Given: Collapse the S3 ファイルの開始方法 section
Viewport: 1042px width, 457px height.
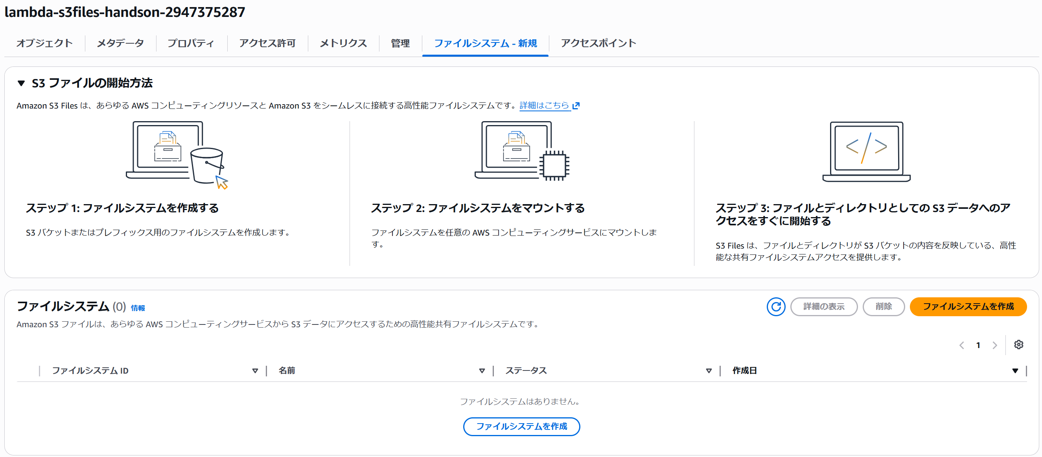Looking at the screenshot, I should [21, 83].
